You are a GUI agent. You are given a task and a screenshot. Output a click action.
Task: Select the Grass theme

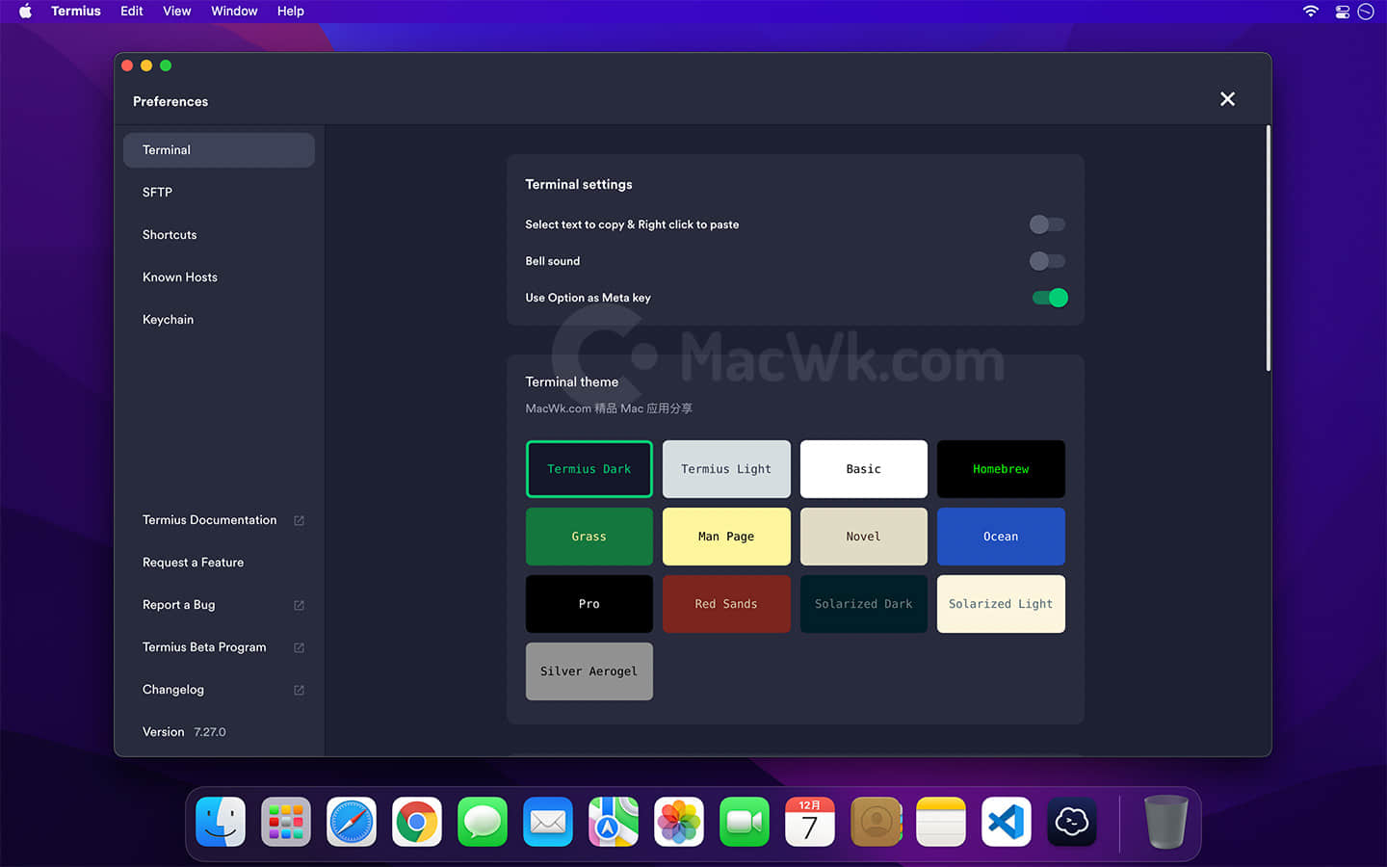point(589,537)
